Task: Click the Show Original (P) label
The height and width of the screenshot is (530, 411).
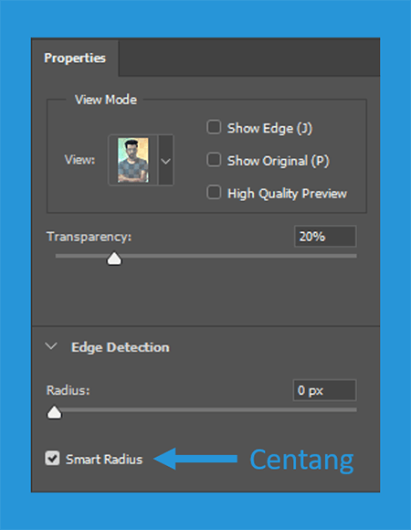Action: [x=279, y=161]
